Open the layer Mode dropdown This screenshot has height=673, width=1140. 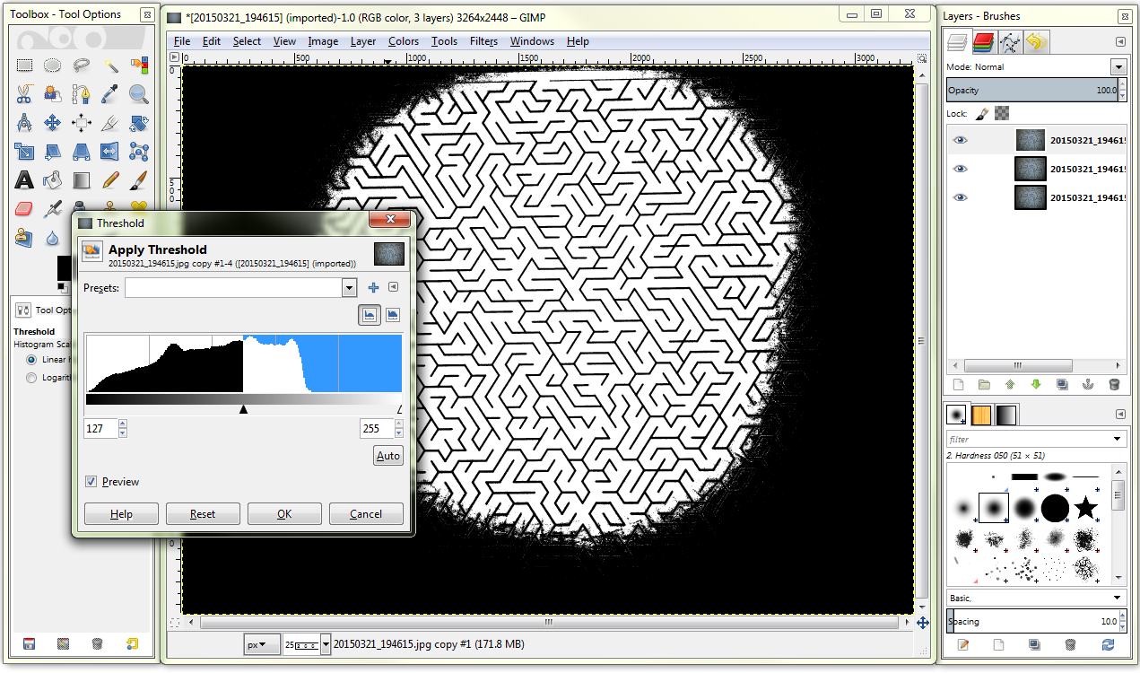(1118, 66)
